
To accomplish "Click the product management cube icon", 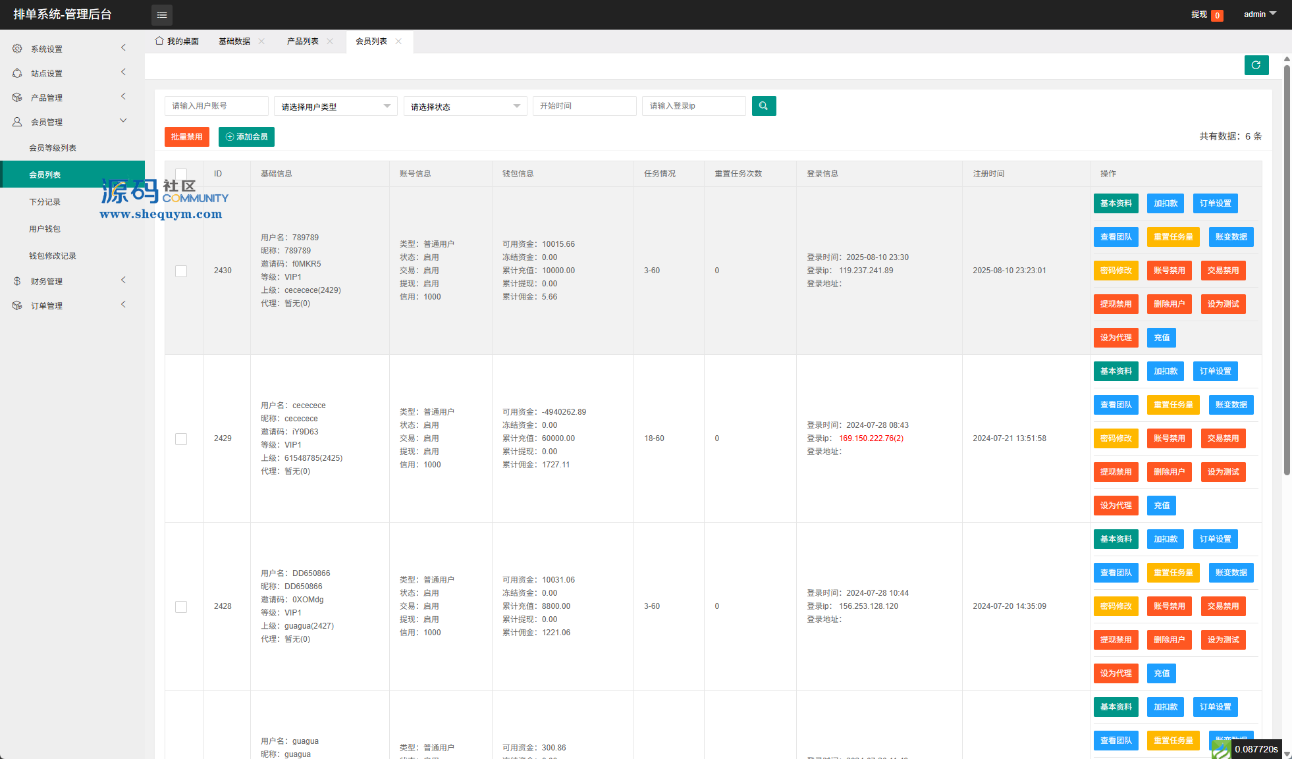I will pos(17,97).
